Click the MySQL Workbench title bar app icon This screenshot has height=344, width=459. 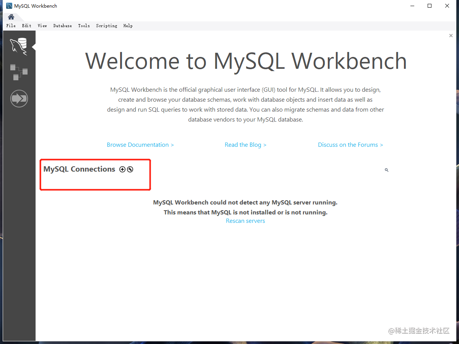pyautogui.click(x=9, y=6)
